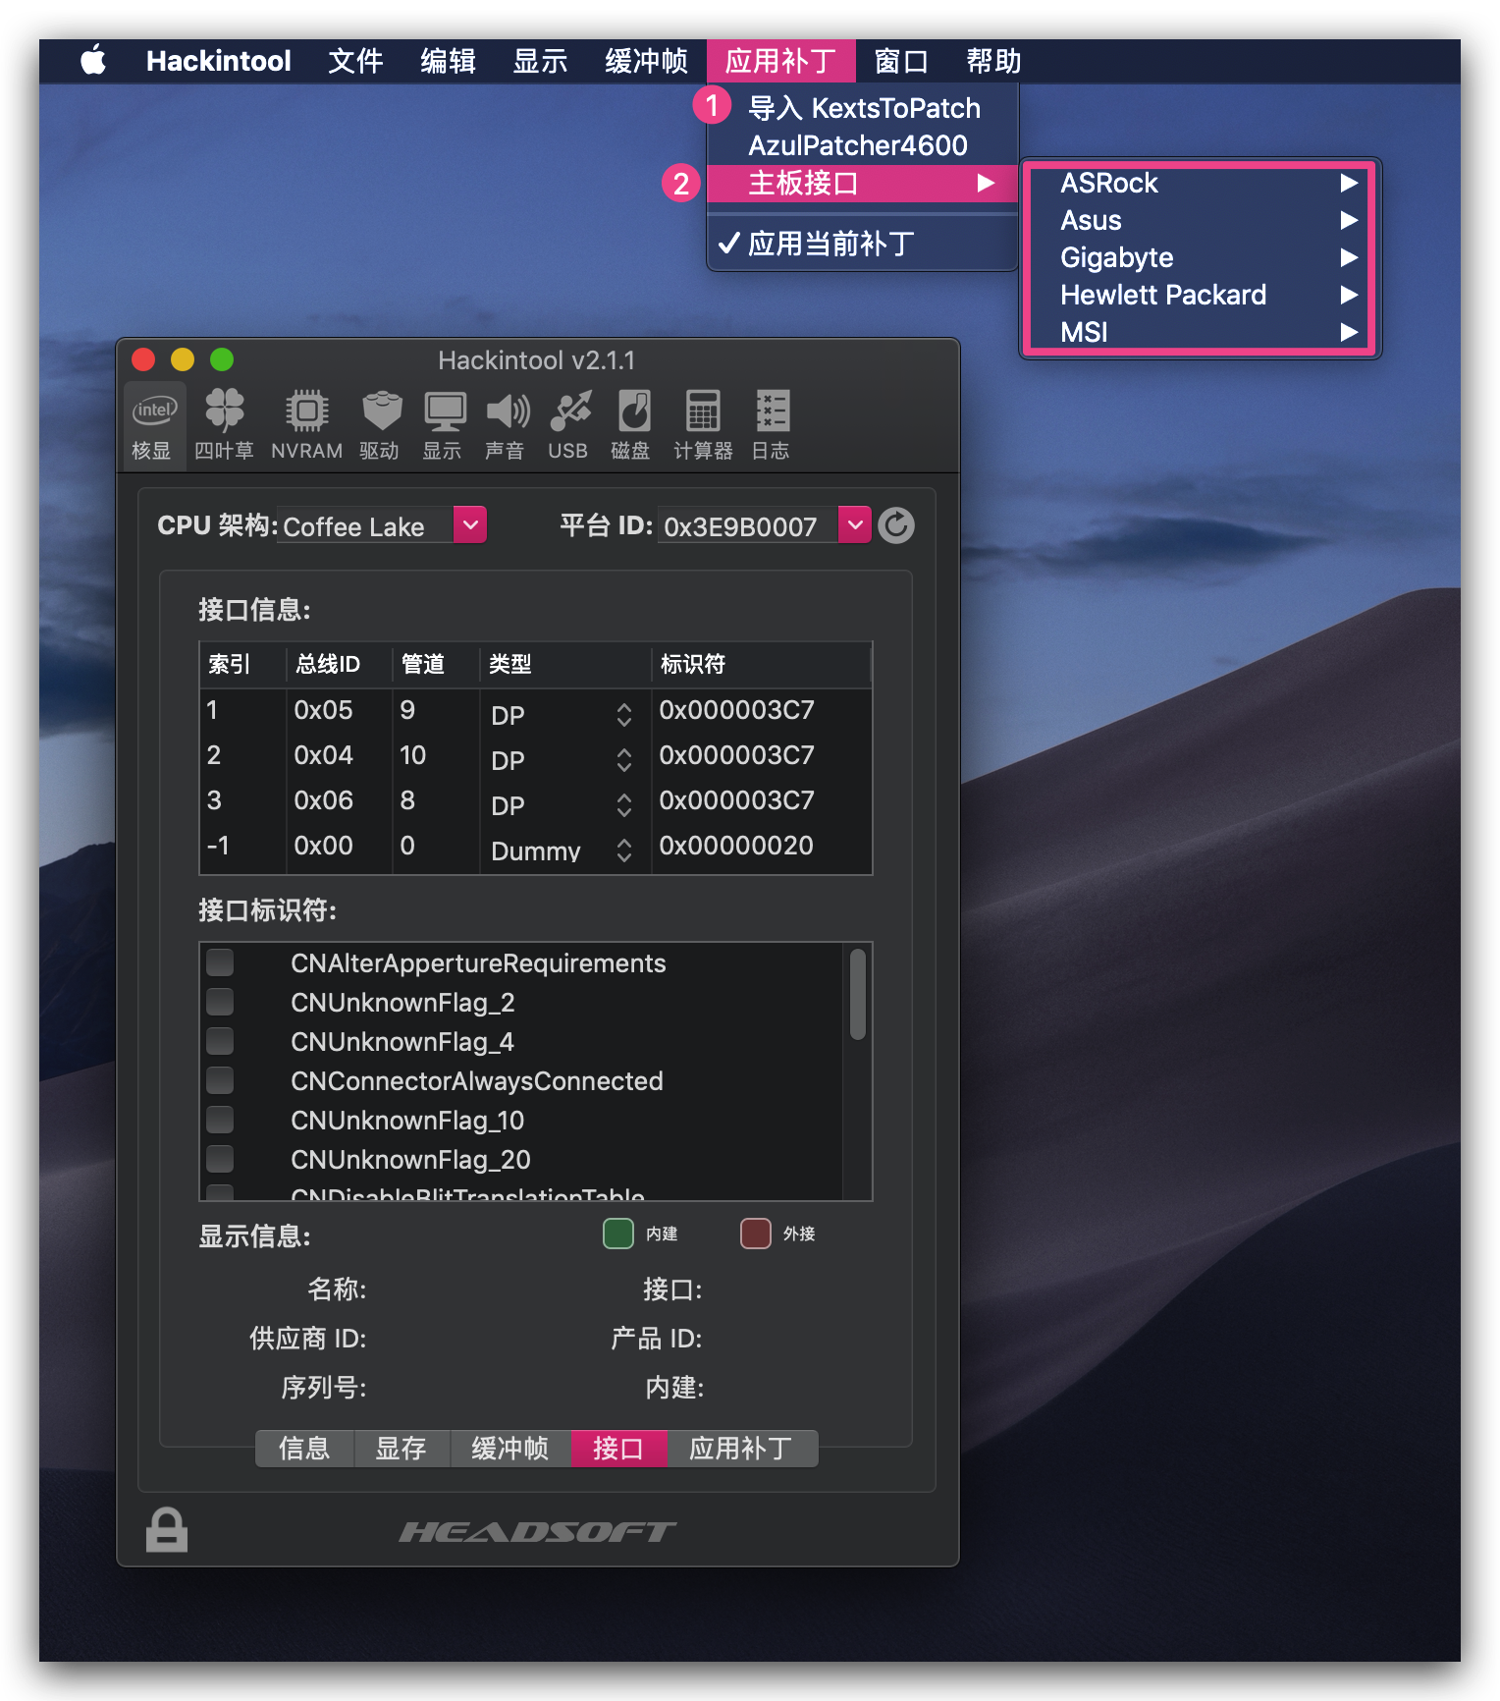Screen dimensions: 1500x1701
Task: Open the 日志 log tool
Action: [x=772, y=424]
